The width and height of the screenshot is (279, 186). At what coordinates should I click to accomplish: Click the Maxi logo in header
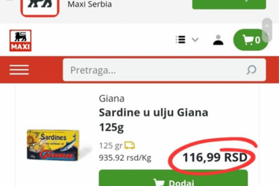point(20,40)
